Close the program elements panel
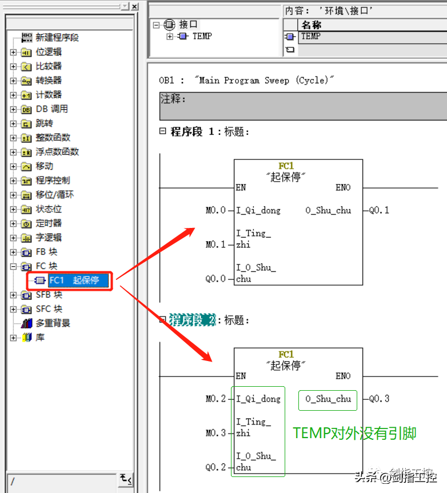The height and width of the screenshot is (493, 447). click(134, 6)
